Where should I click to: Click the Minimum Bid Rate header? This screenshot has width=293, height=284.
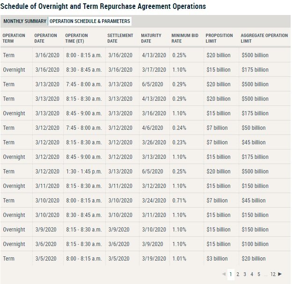click(x=184, y=38)
